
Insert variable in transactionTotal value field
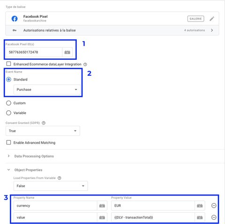coord(200,217)
